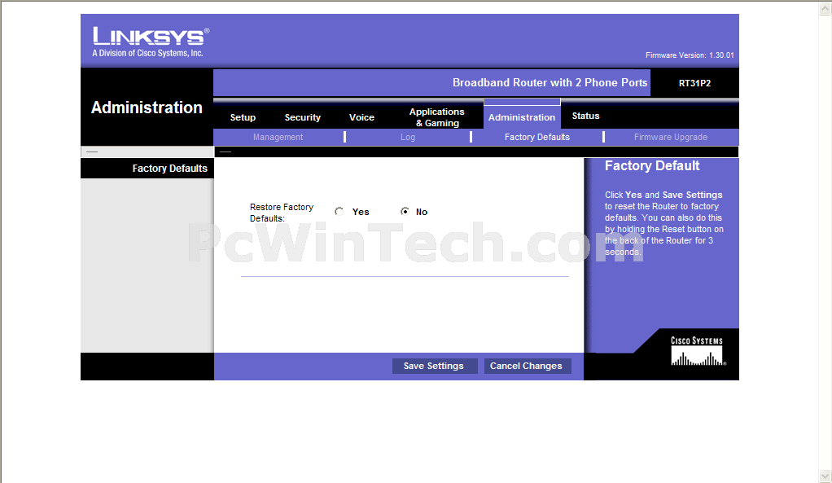Open the Setup tab

pyautogui.click(x=243, y=117)
